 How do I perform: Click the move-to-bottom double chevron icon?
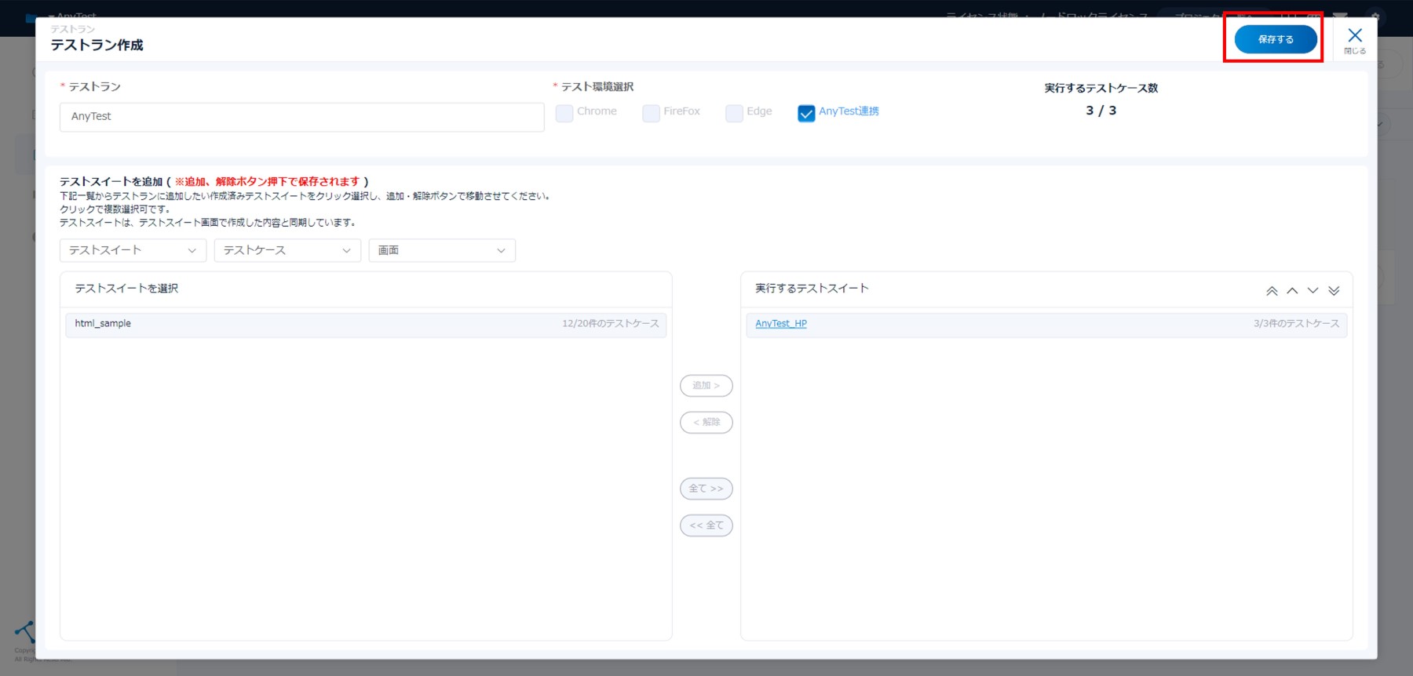point(1334,291)
